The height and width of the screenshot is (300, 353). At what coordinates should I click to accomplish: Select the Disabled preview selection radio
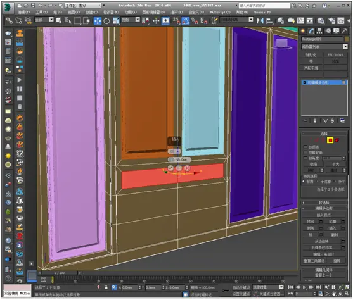(304, 181)
